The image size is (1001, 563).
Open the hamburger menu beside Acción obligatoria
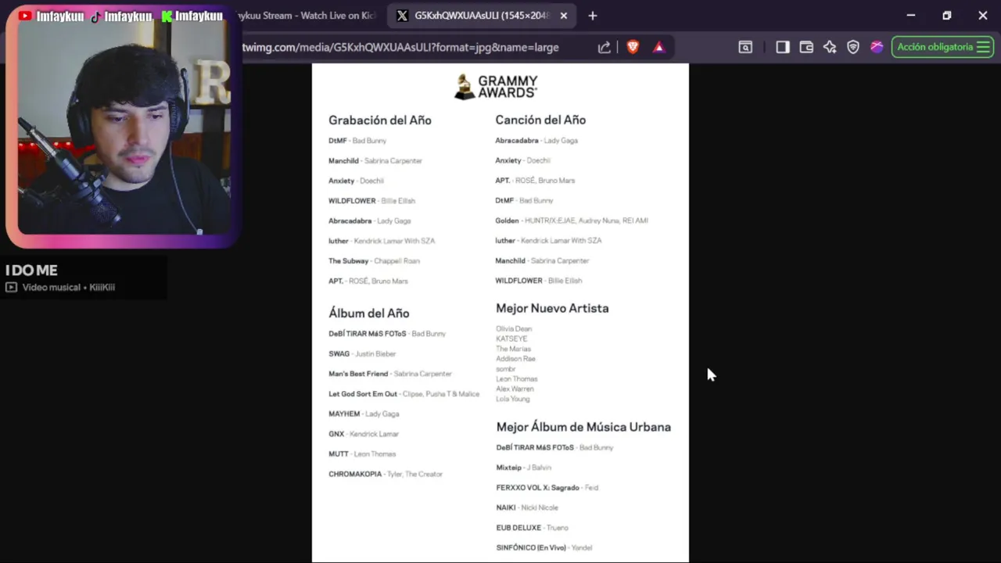click(983, 47)
